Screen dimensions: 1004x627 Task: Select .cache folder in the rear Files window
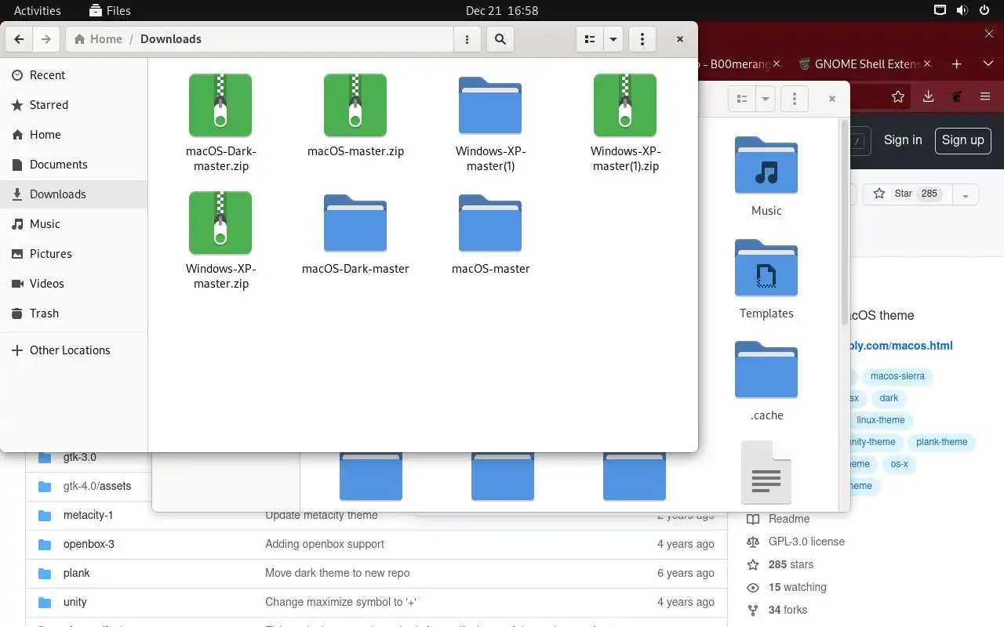point(766,381)
